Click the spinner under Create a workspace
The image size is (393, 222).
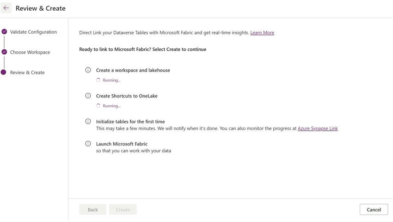click(98, 80)
